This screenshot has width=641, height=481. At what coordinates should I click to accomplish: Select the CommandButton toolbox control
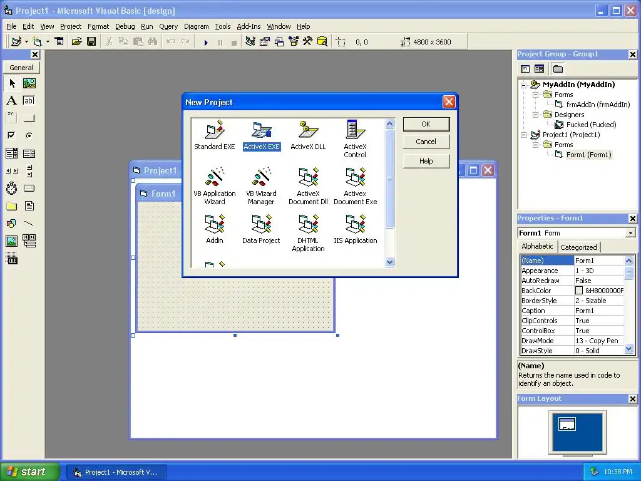[29, 118]
